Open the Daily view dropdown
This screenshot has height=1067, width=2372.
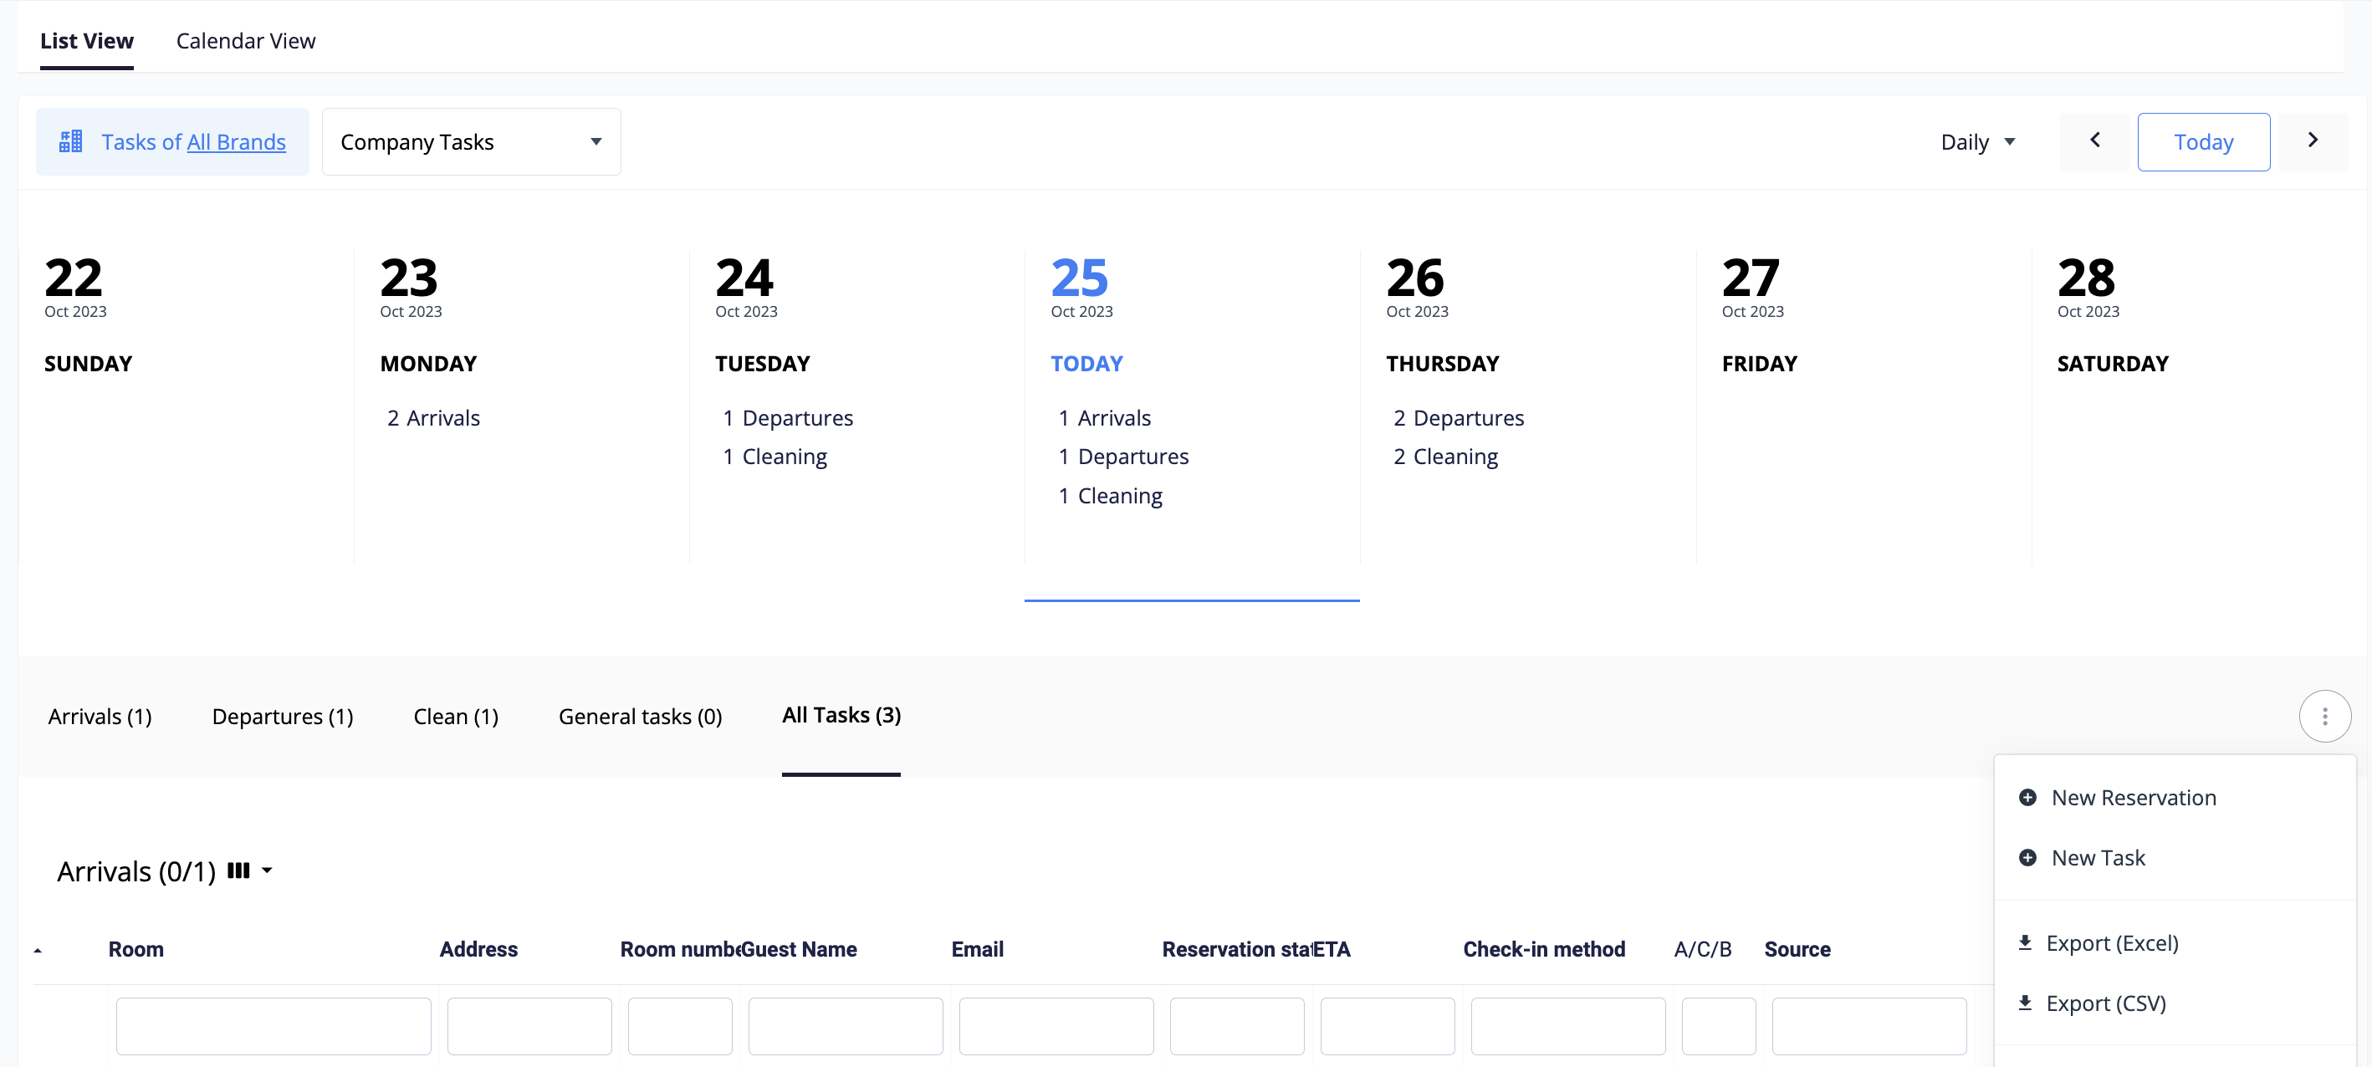click(1978, 142)
